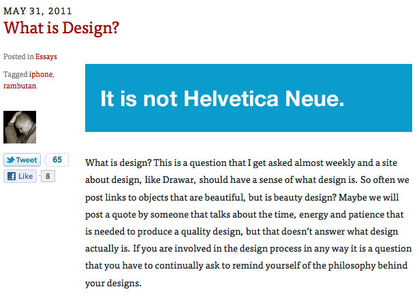The image size is (419, 306).
Task: Click the Facebook Like button
Action: coord(20,176)
